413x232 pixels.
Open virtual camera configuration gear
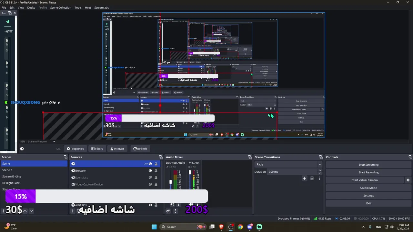(x=408, y=180)
